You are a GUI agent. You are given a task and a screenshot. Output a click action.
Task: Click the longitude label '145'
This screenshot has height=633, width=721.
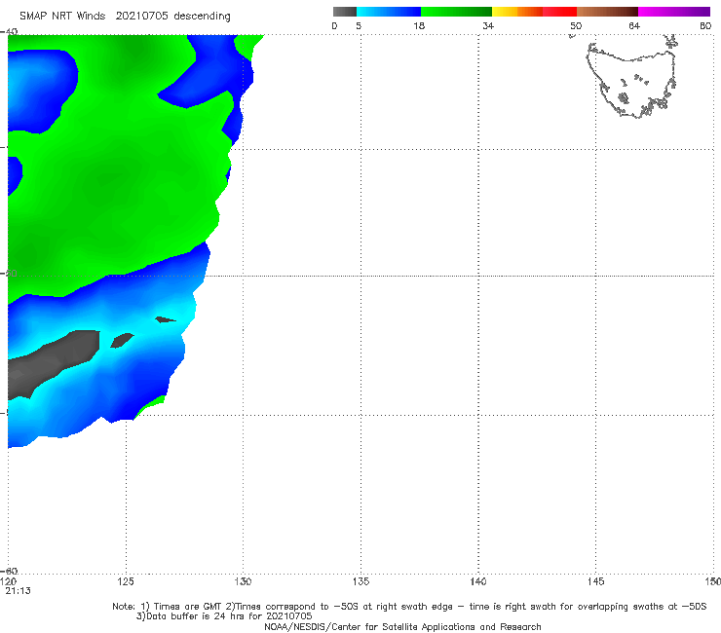[596, 582]
